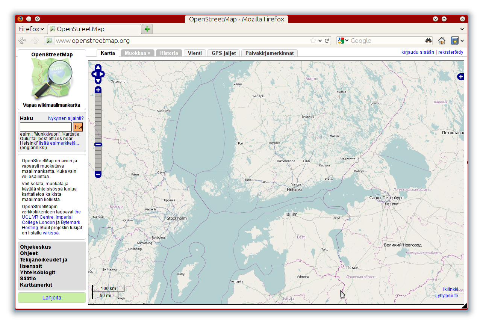483x325 pixels.
Task: Click the Nykyinen sijainti? link
Action: [x=66, y=118]
